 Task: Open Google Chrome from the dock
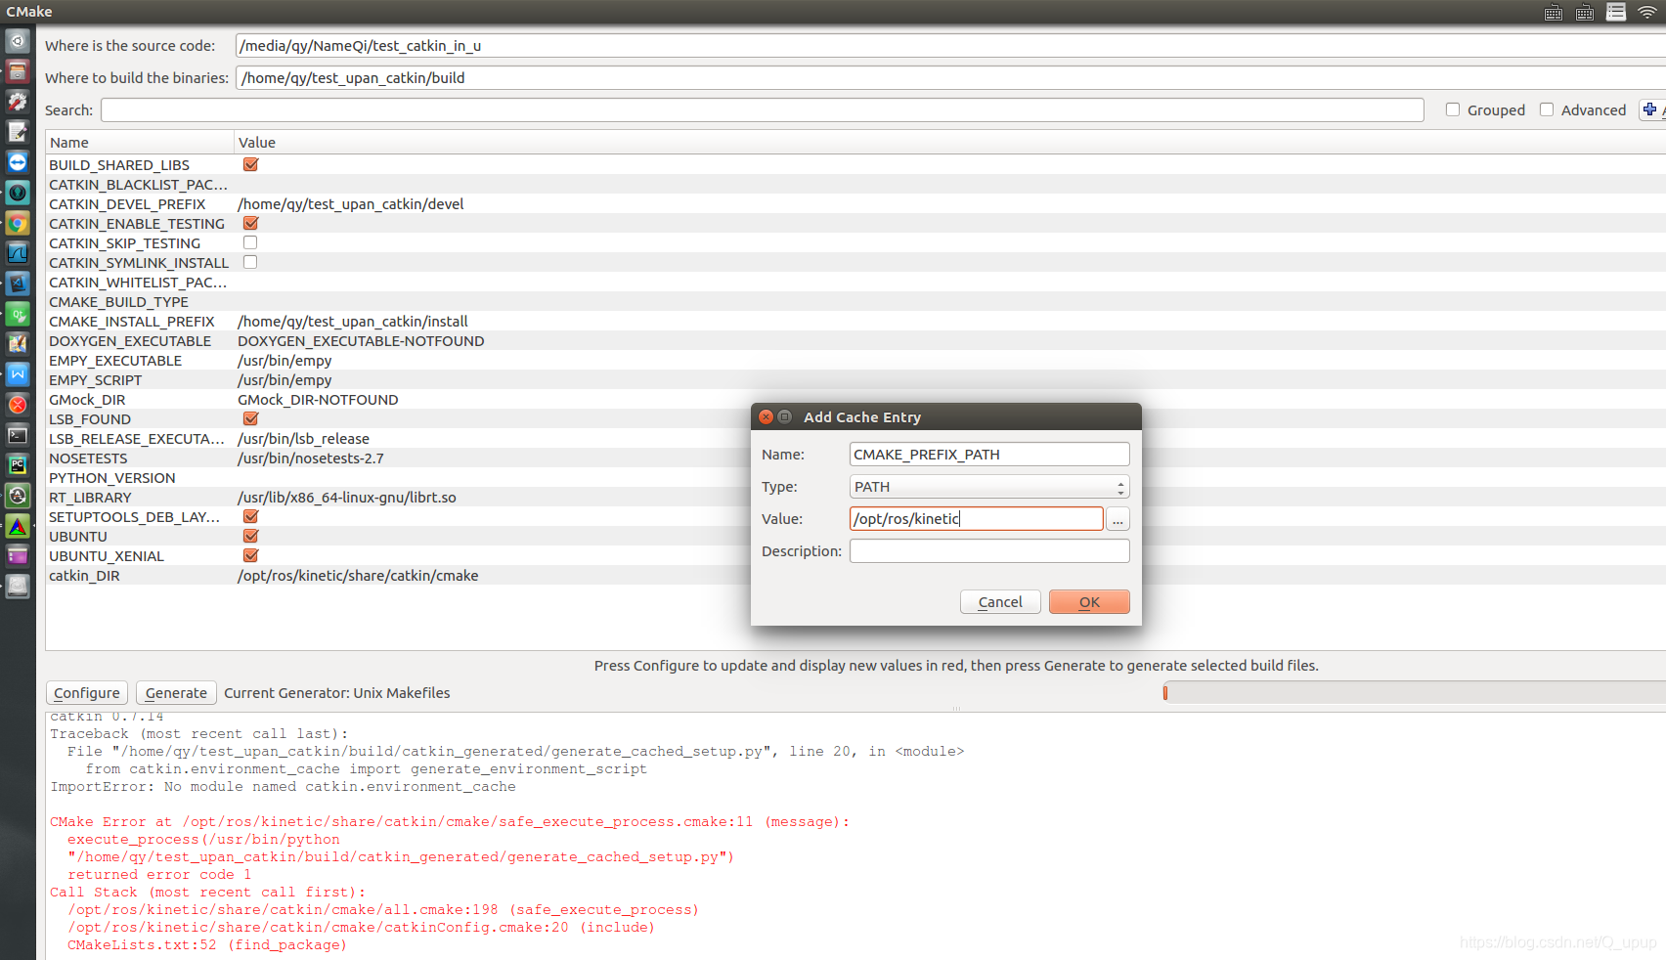[x=18, y=223]
